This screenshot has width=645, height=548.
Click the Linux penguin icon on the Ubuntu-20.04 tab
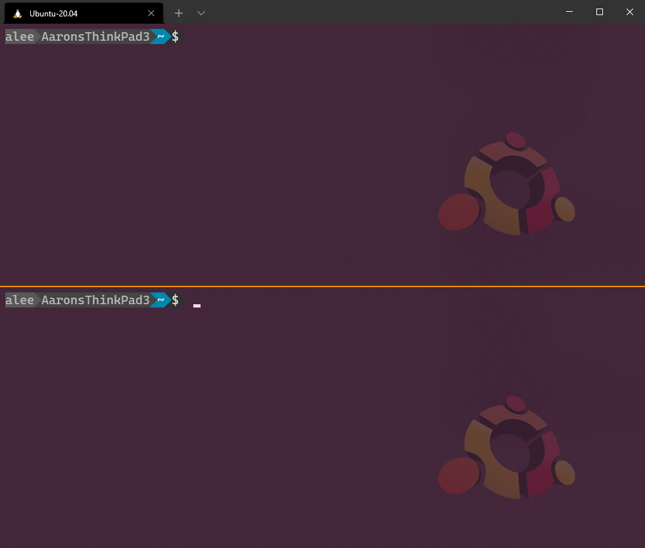pyautogui.click(x=17, y=12)
